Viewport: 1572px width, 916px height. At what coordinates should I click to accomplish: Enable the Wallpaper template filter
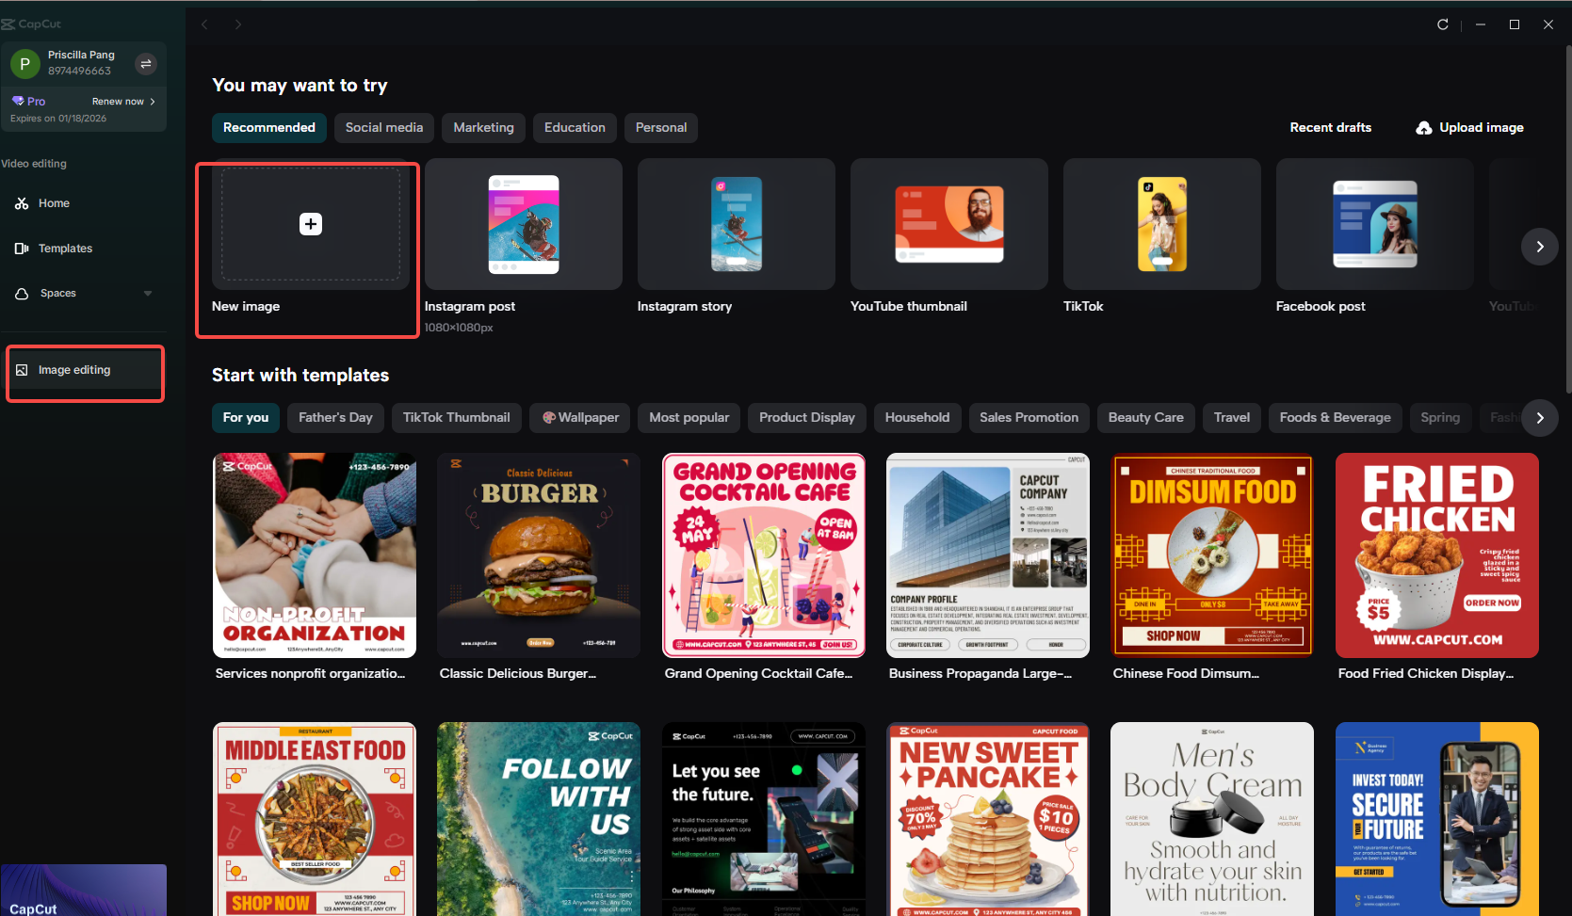(x=579, y=417)
